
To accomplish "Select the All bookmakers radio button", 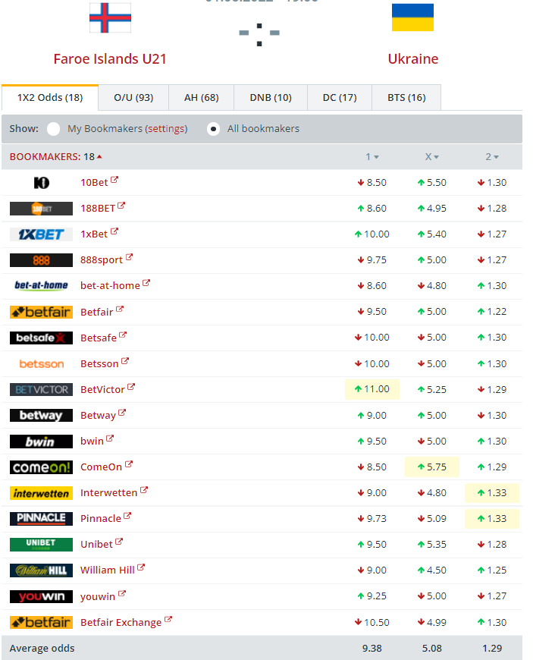I will coord(213,129).
